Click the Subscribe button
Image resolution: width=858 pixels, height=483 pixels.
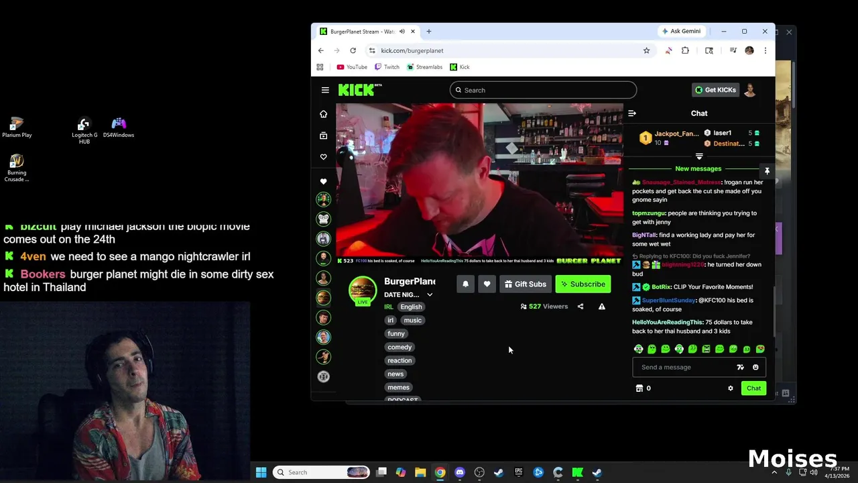[x=583, y=284]
